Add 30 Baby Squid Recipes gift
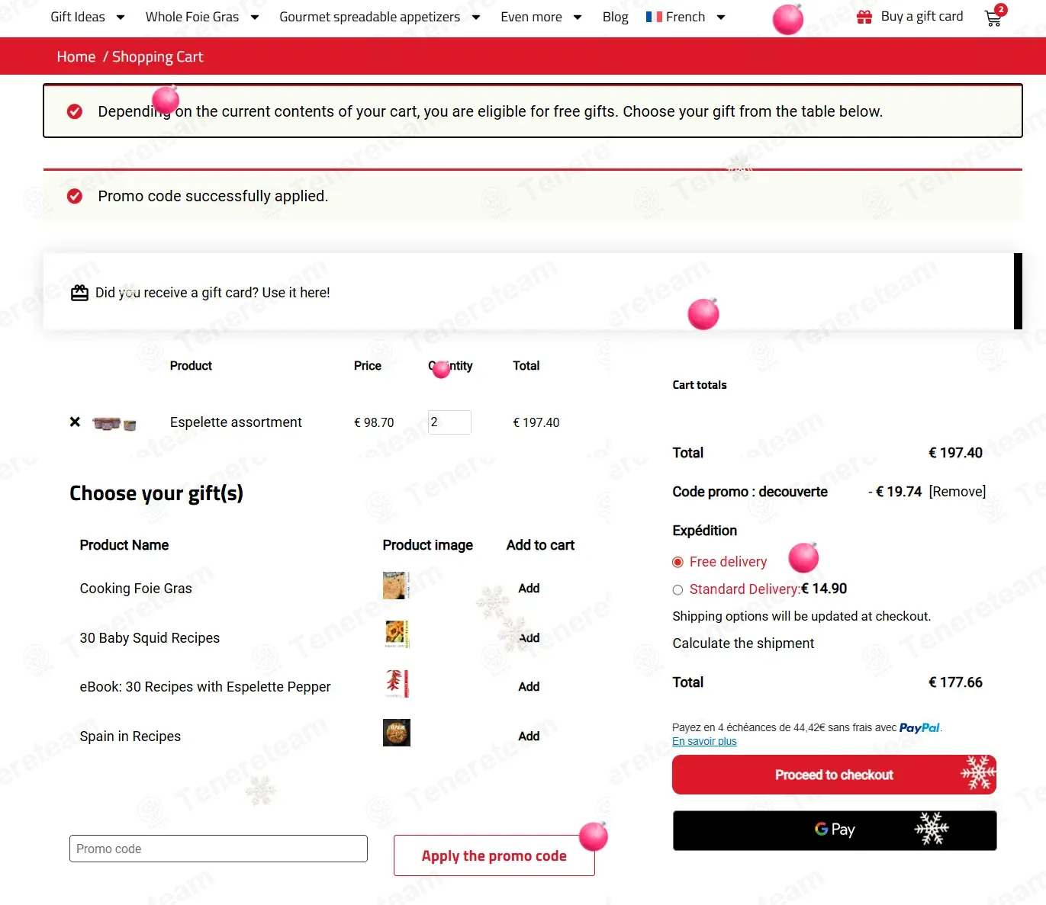Screen dimensions: 1046x905 click(529, 638)
